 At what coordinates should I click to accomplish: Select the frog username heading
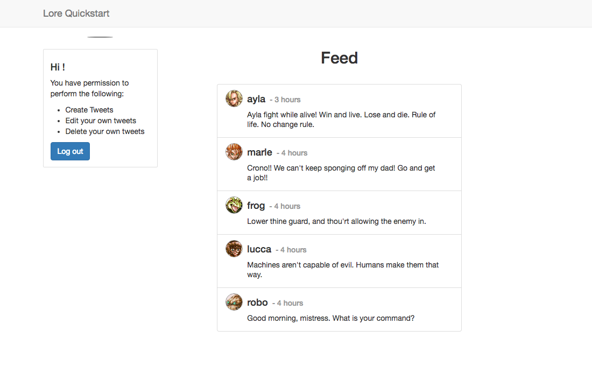[256, 206]
